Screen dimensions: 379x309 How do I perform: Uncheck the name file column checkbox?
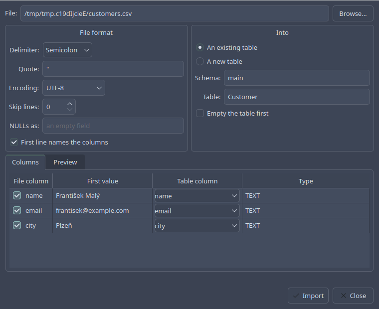(17, 195)
